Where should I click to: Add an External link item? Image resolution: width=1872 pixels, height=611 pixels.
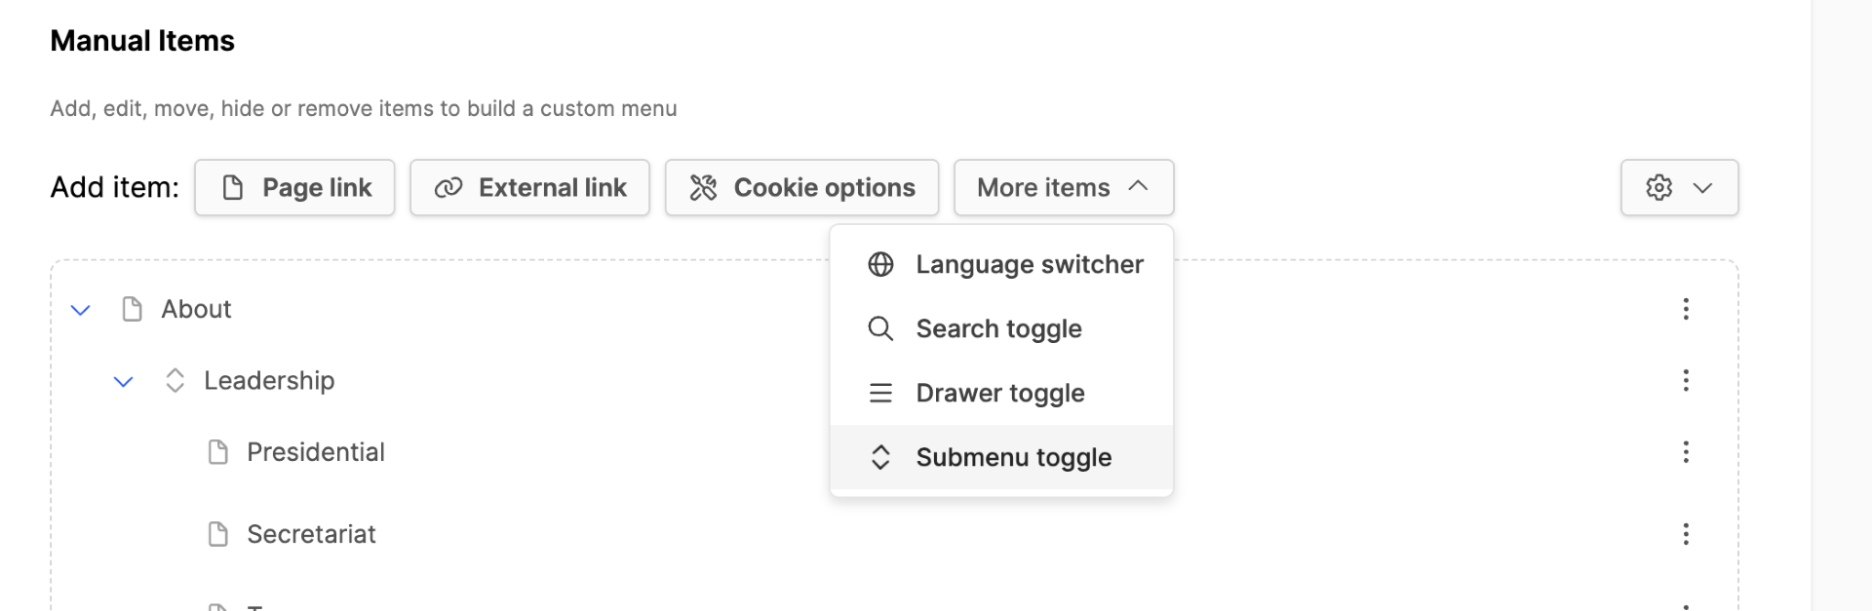[529, 187]
